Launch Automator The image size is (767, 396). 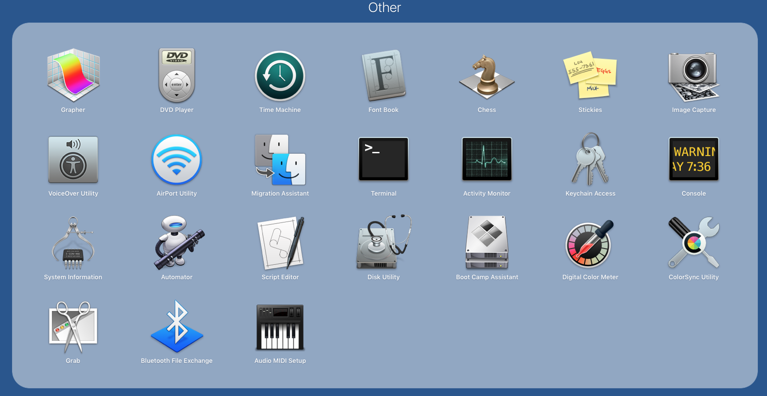[177, 243]
